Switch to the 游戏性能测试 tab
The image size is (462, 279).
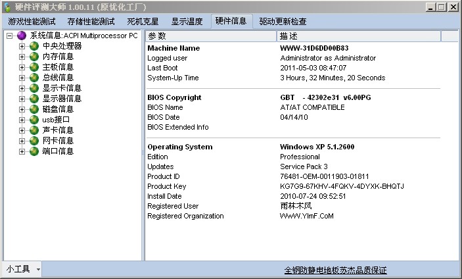pyautogui.click(x=32, y=22)
